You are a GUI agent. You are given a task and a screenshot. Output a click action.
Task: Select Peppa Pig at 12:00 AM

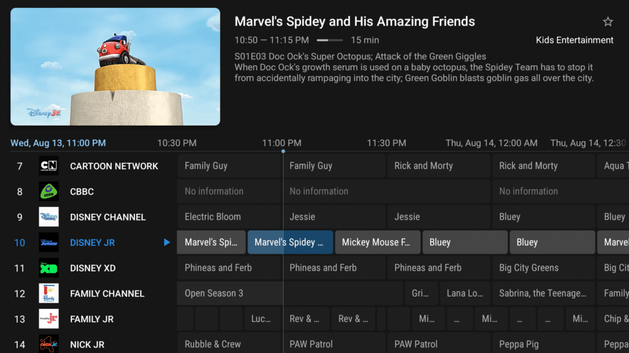click(x=544, y=343)
